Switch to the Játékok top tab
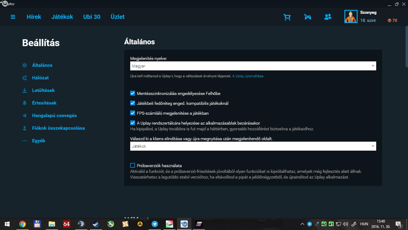The width and height of the screenshot is (408, 230). [x=62, y=17]
